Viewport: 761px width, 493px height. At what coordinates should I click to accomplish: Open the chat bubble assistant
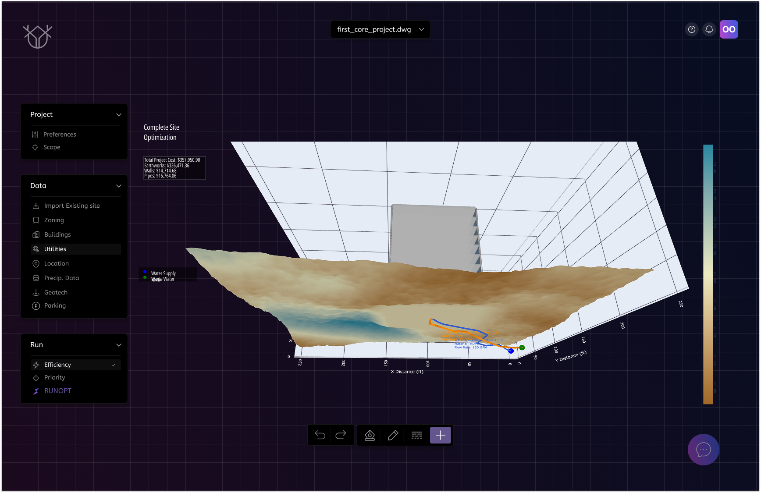[x=703, y=450]
